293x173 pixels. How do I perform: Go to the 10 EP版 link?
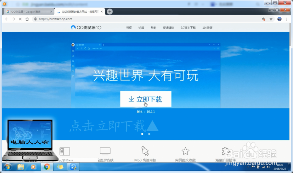click(x=207, y=28)
